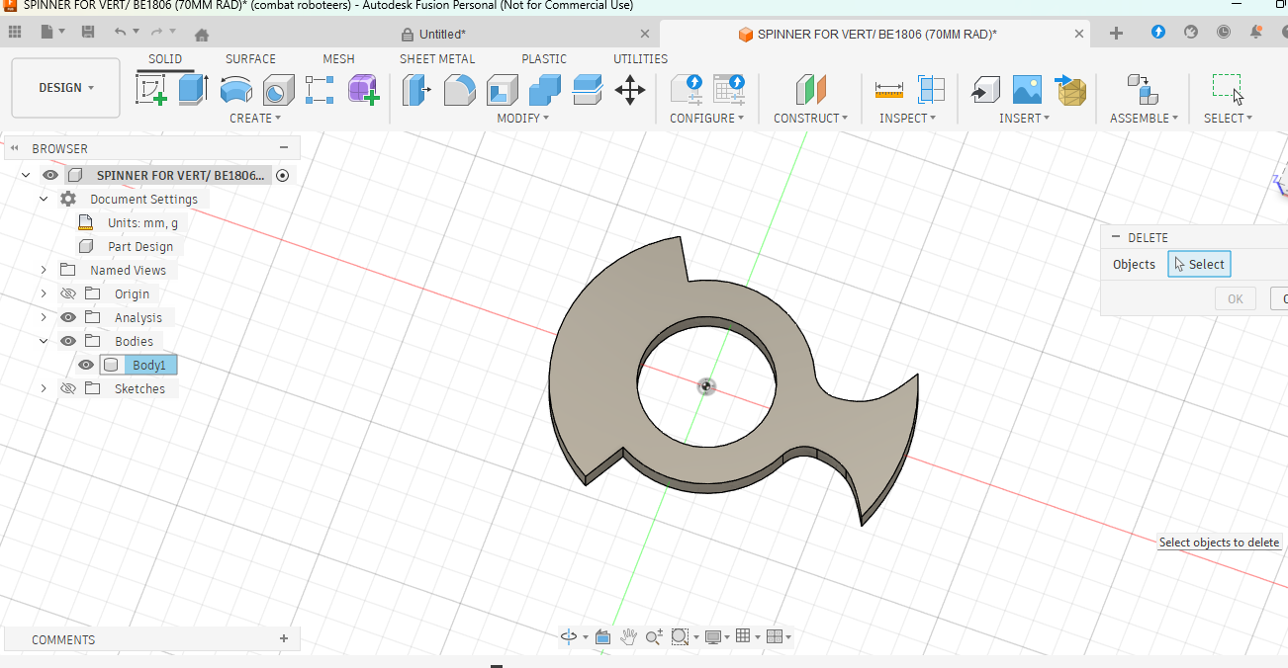1288x668 pixels.
Task: Click the Insert Canvas image icon
Action: point(1027,90)
